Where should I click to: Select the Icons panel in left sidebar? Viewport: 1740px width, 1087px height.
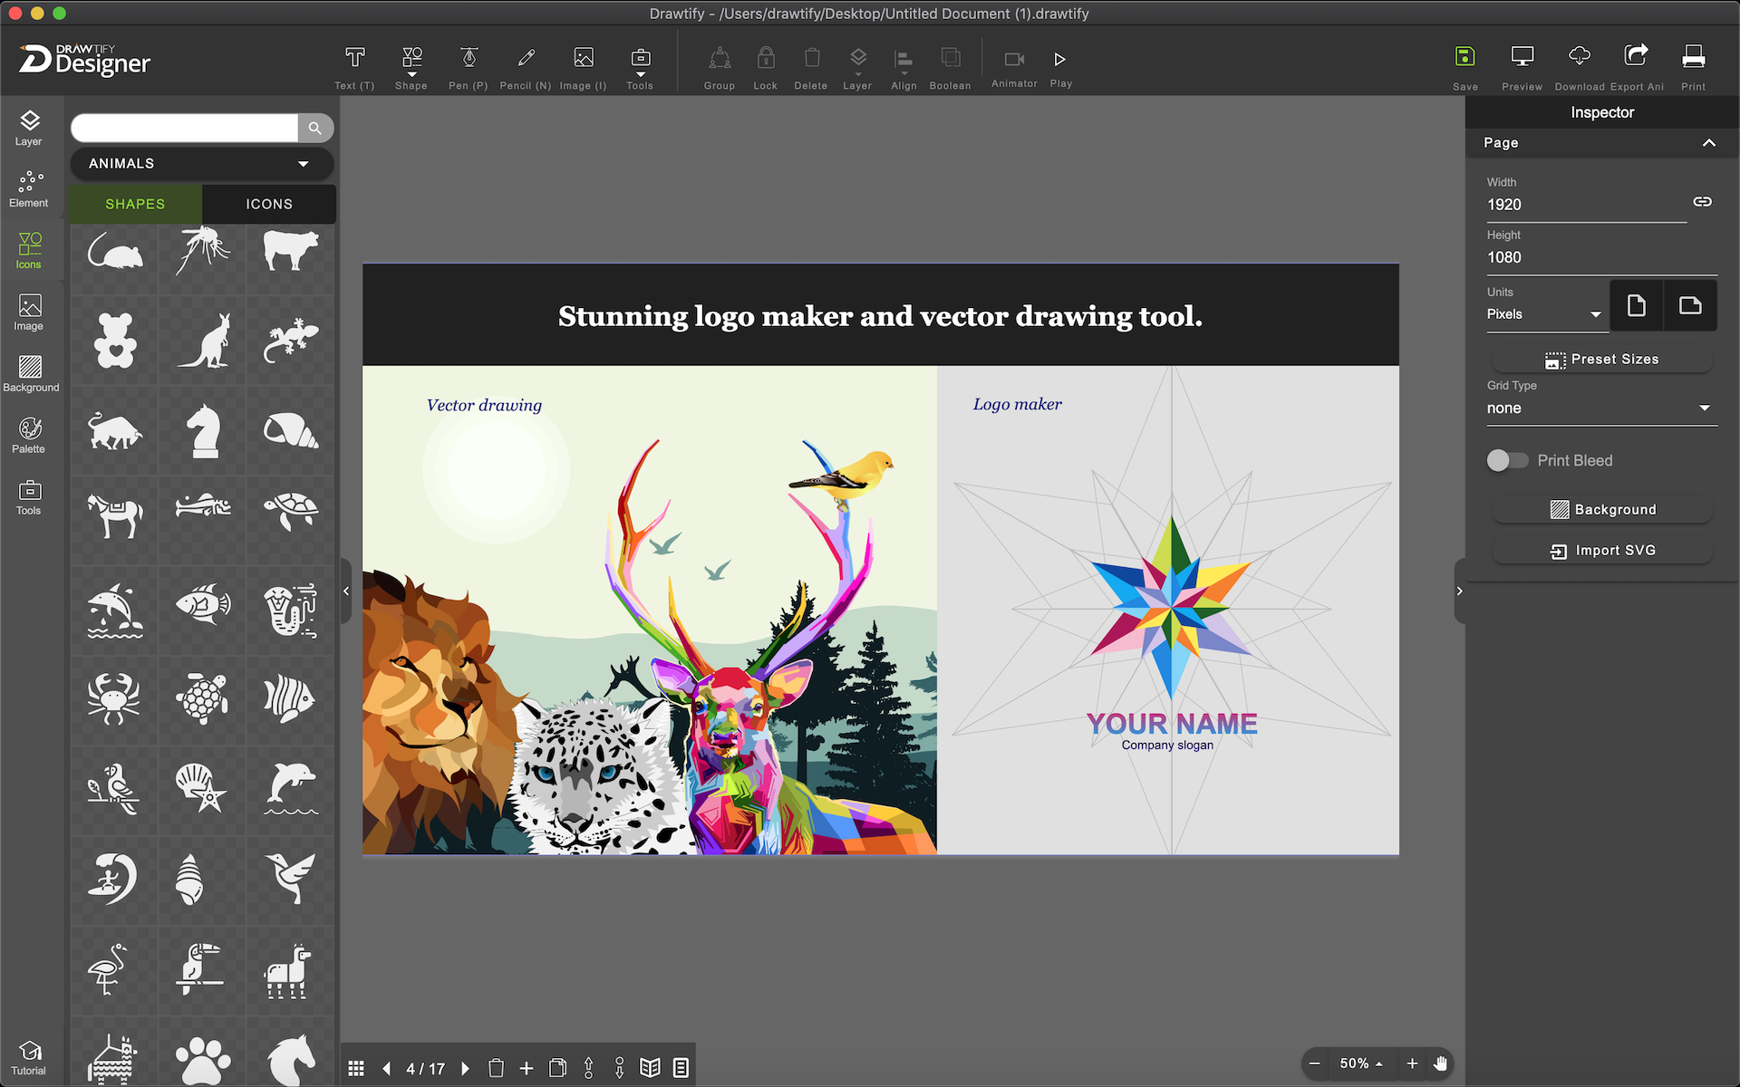[29, 251]
